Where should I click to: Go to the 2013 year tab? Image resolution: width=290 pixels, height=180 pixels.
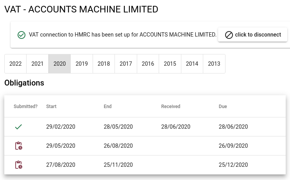point(214,64)
